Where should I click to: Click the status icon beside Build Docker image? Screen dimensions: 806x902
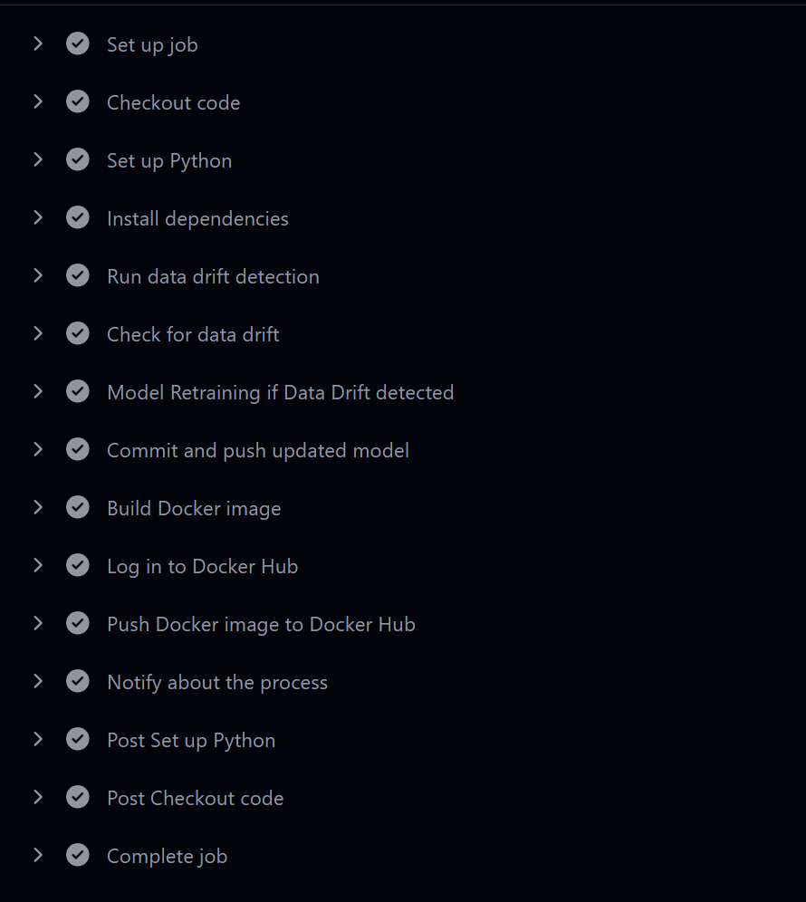click(x=78, y=507)
